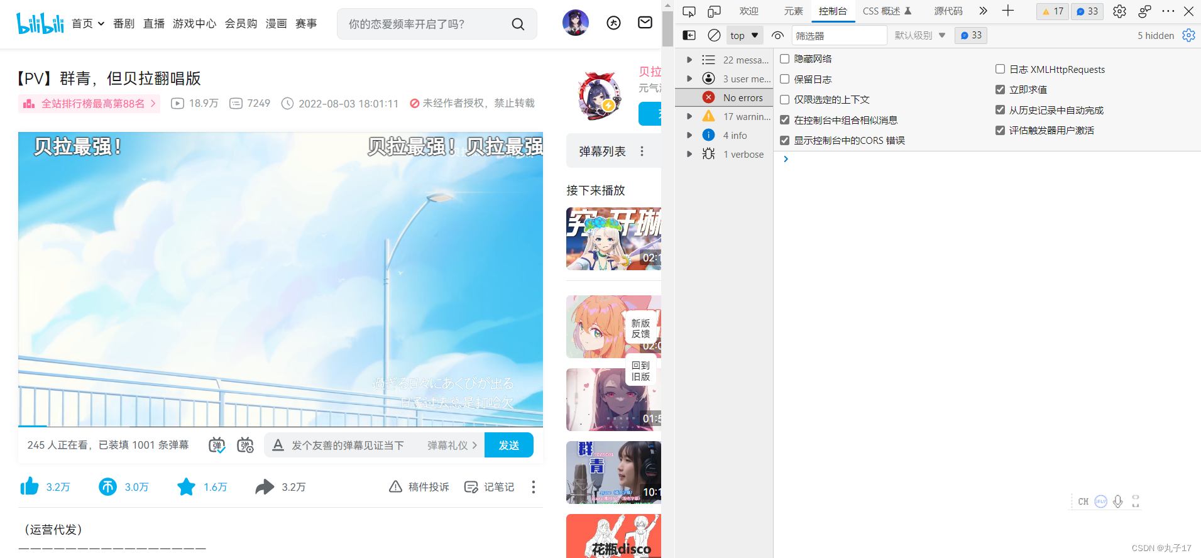The width and height of the screenshot is (1201, 558).
Task: Open DevTools settings gear
Action: [1119, 11]
